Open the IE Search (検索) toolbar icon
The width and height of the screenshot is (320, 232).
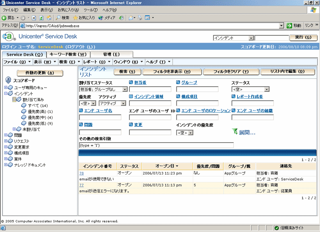click(x=58, y=18)
